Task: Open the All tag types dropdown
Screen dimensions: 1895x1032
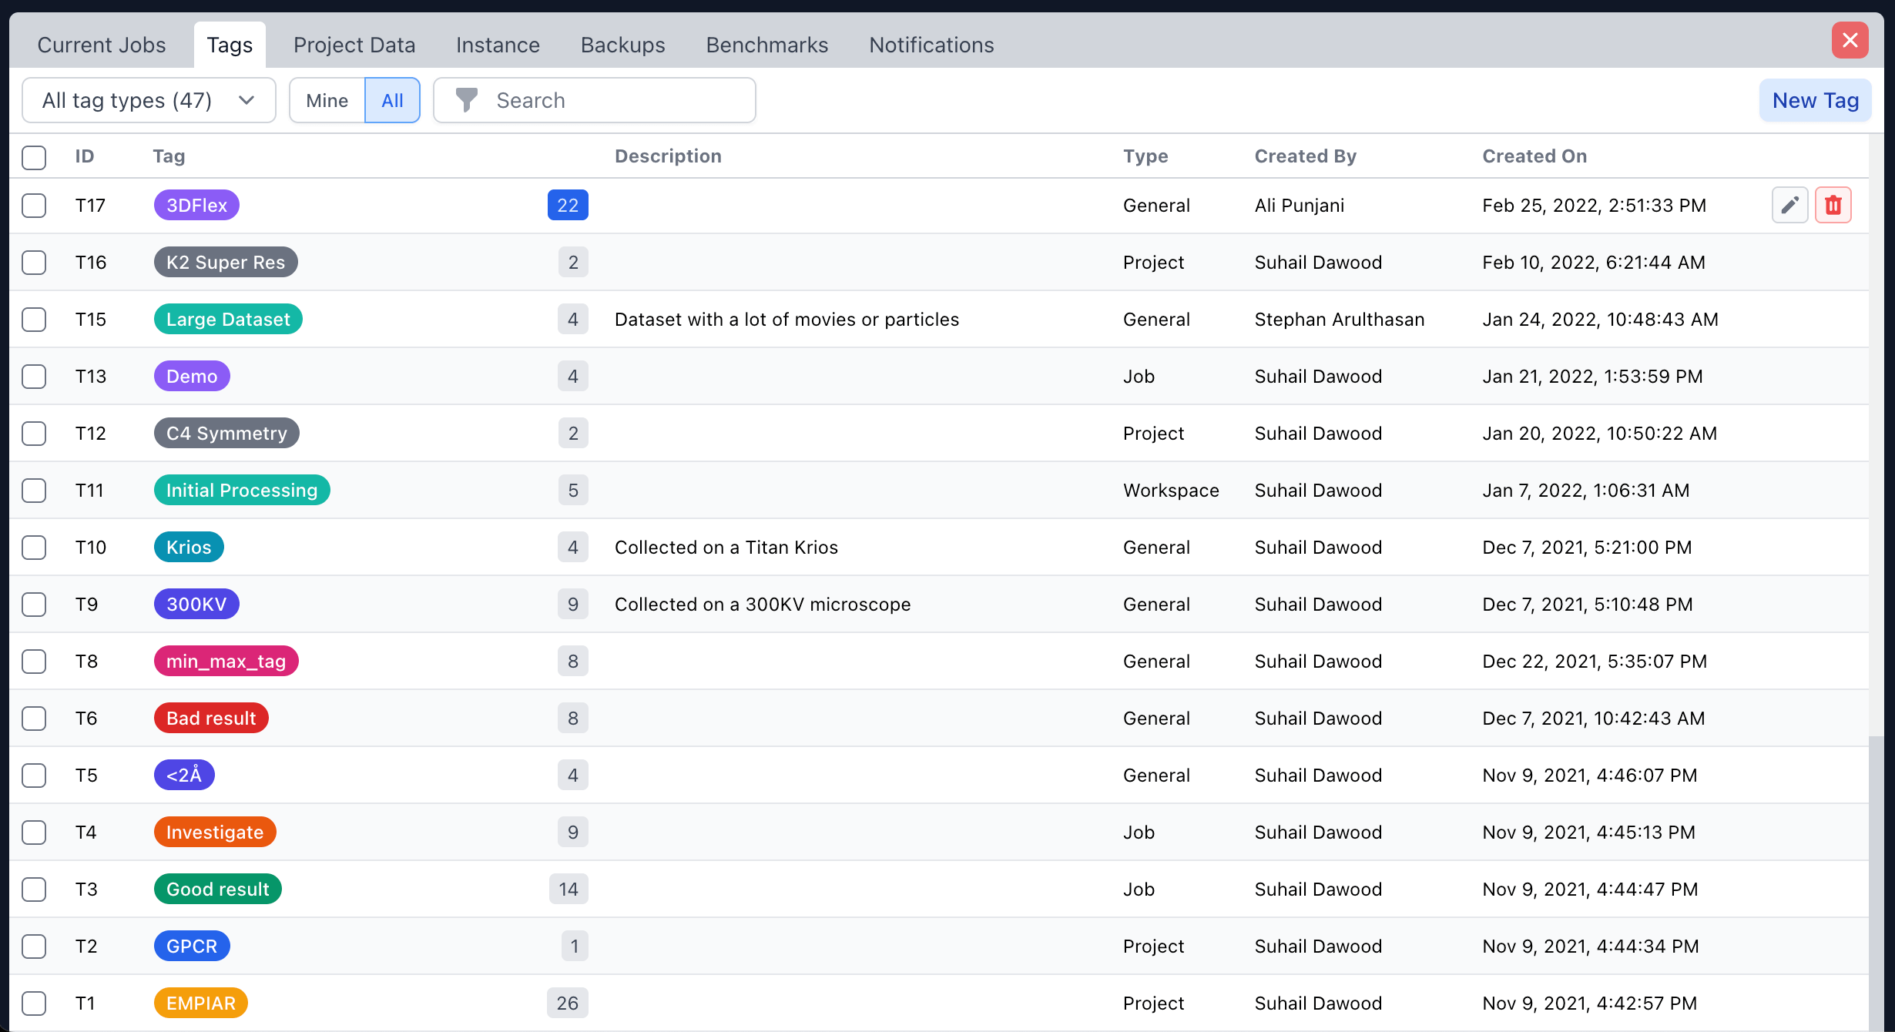Action: (149, 100)
